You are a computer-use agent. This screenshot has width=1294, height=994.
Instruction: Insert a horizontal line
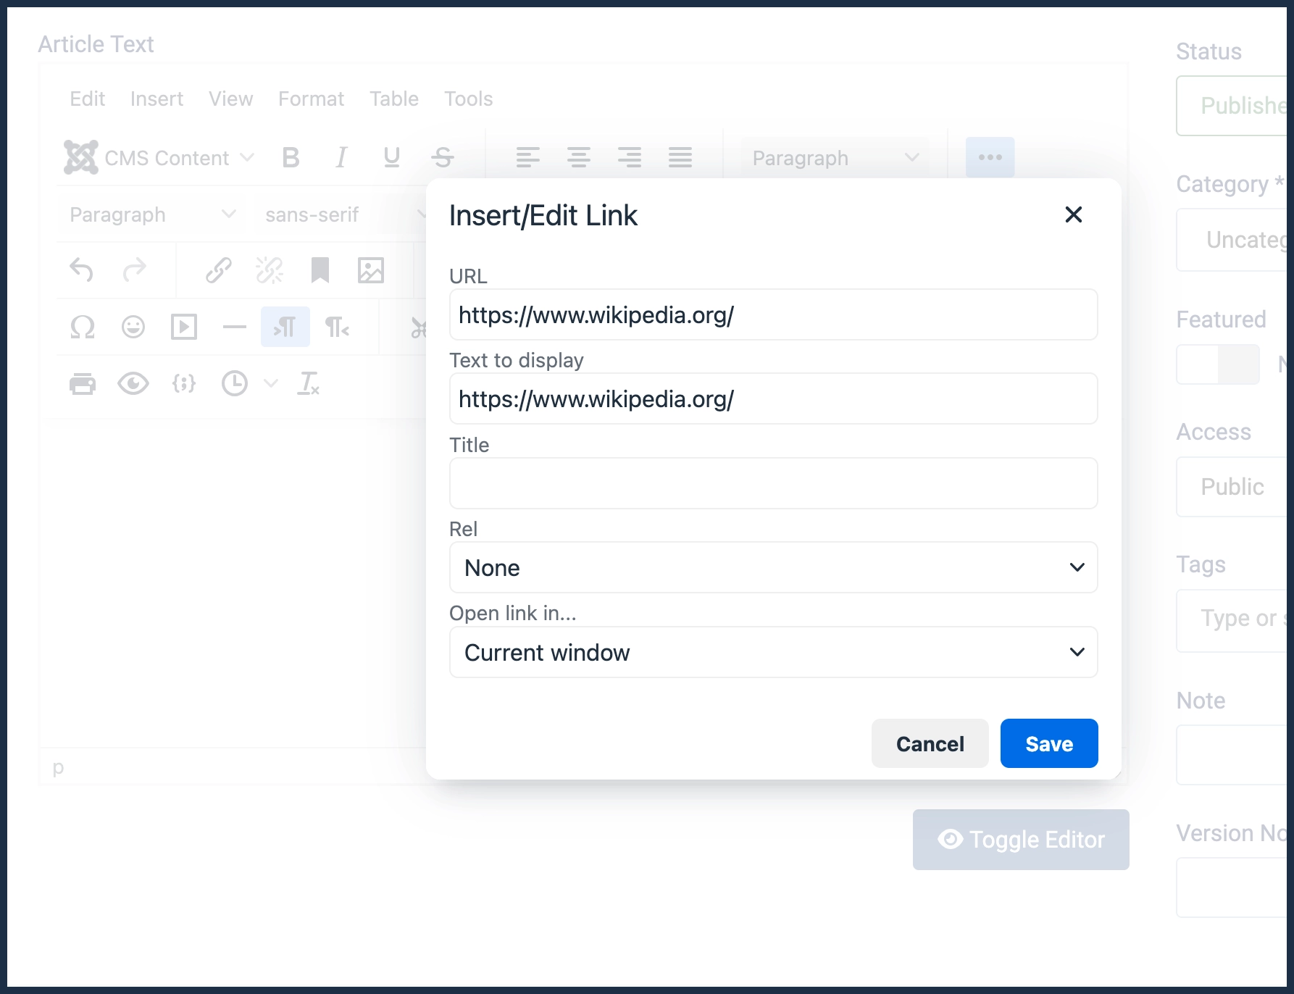pyautogui.click(x=234, y=327)
